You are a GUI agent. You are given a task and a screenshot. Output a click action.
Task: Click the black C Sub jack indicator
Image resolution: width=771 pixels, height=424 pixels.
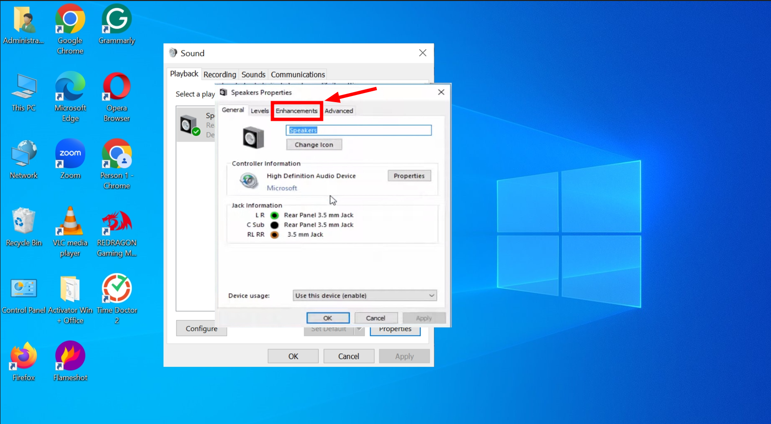pos(274,225)
